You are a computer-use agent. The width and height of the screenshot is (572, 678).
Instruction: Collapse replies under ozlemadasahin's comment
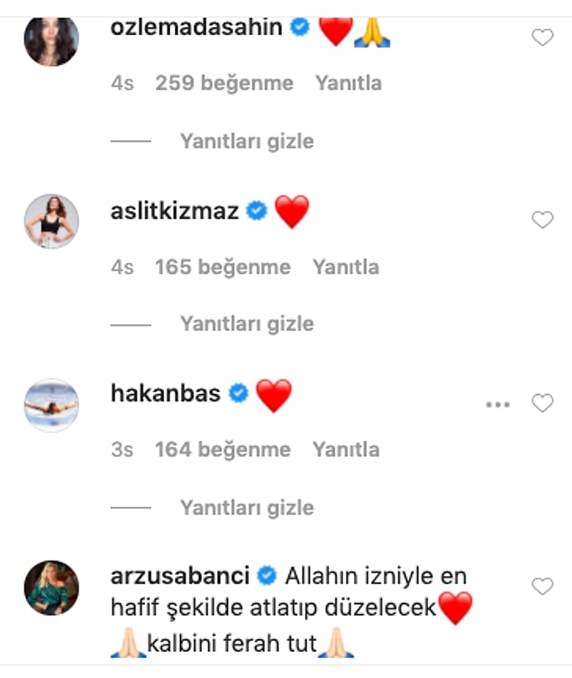247,142
